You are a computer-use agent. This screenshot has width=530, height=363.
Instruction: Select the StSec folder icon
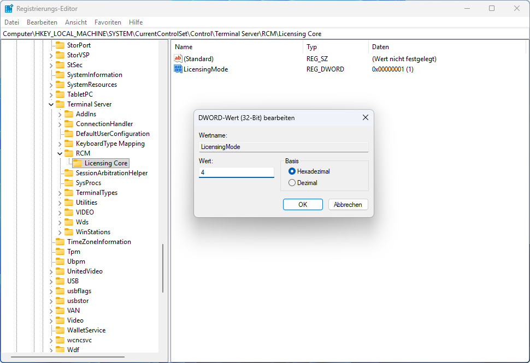[x=60, y=65]
